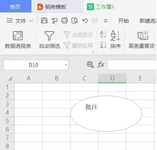The image size is (157, 150).
Task: Click the Undo arrow
Action: point(85,21)
